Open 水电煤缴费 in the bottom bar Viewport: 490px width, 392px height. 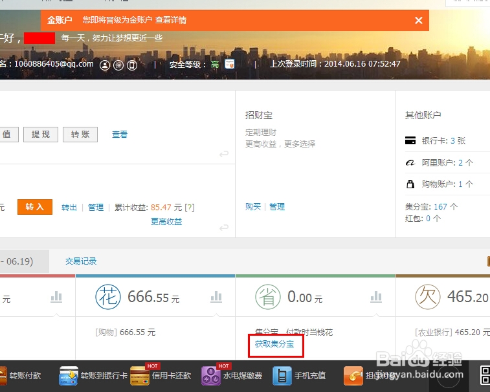click(232, 375)
